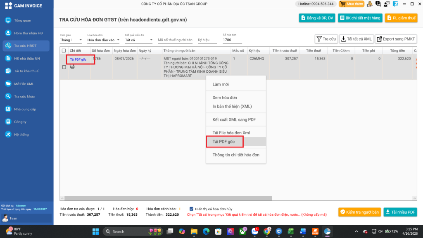Click the money bag icon in header
The image size is (423, 238).
coord(369,4)
